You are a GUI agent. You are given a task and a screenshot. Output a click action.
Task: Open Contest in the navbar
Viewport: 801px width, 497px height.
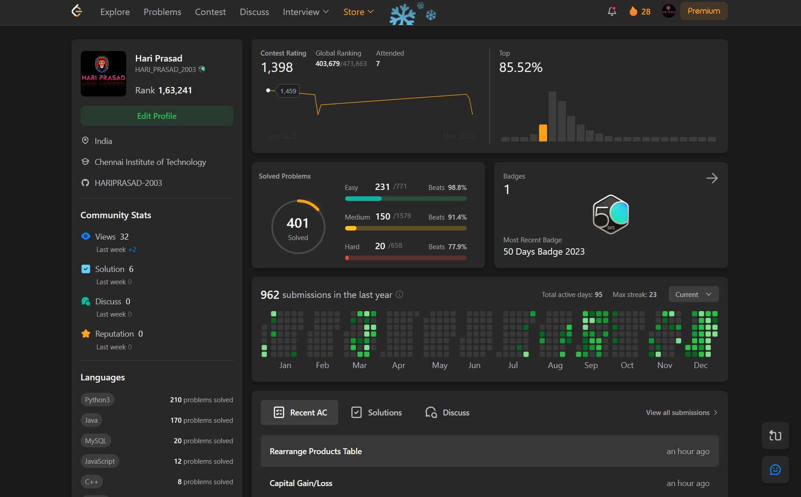click(x=210, y=12)
